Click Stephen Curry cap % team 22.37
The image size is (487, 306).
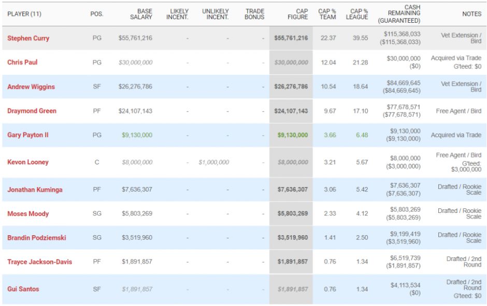point(328,38)
